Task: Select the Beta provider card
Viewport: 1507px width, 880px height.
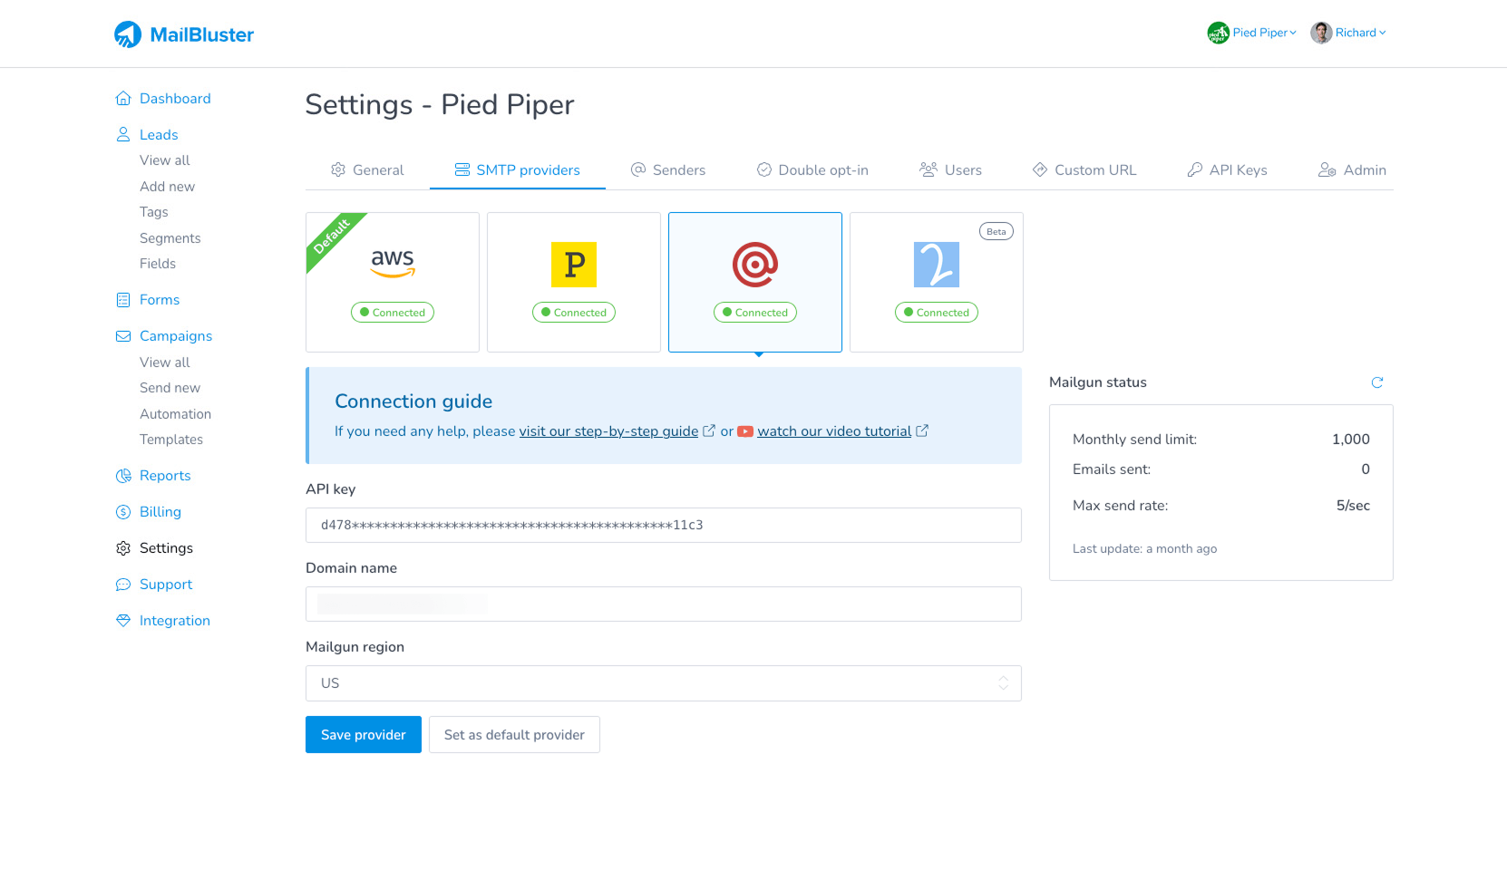Action: click(x=937, y=282)
